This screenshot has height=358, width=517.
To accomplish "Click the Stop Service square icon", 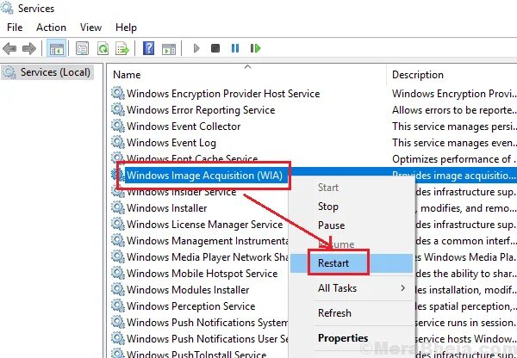I will pyautogui.click(x=215, y=49).
